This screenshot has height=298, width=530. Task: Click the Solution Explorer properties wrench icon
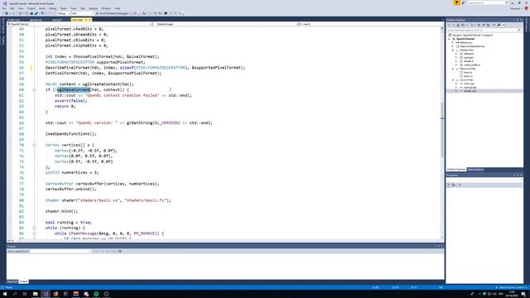click(499, 25)
